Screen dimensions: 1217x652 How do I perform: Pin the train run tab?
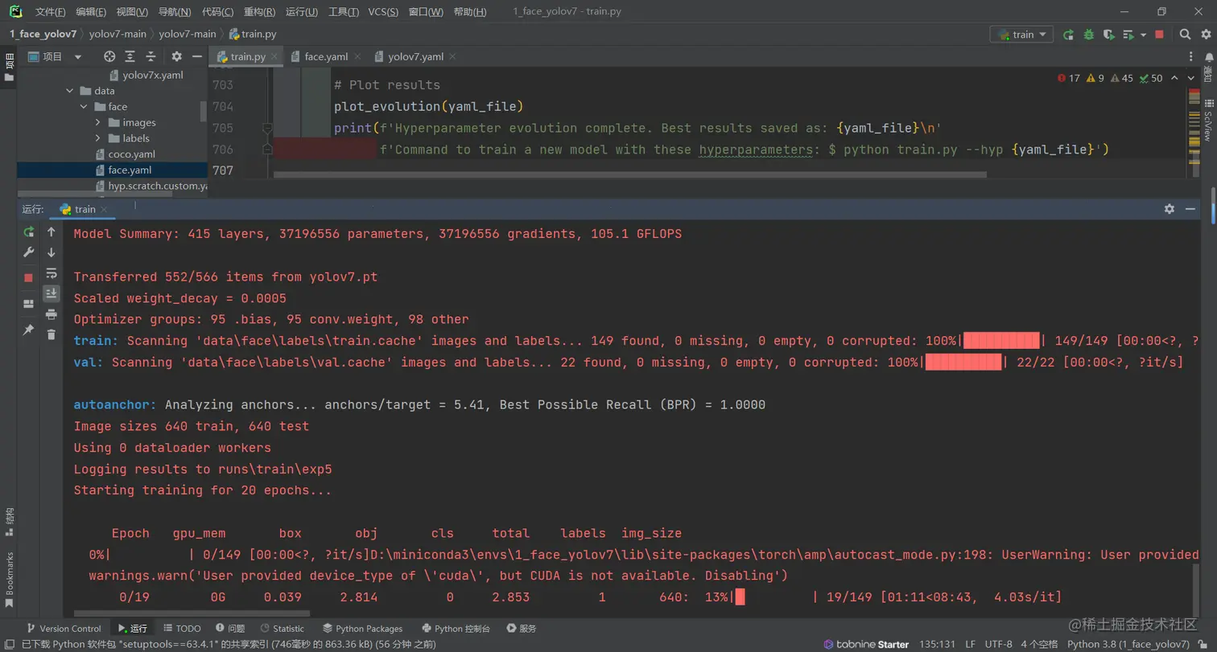pos(29,330)
